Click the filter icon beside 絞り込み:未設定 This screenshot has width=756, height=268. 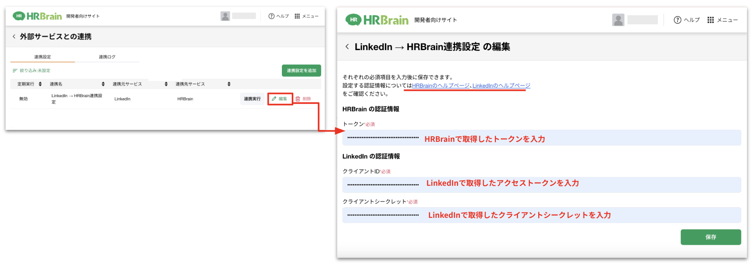(15, 71)
